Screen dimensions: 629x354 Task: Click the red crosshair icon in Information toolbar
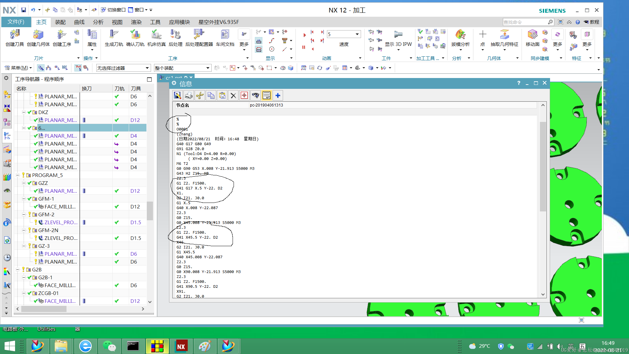[244, 95]
